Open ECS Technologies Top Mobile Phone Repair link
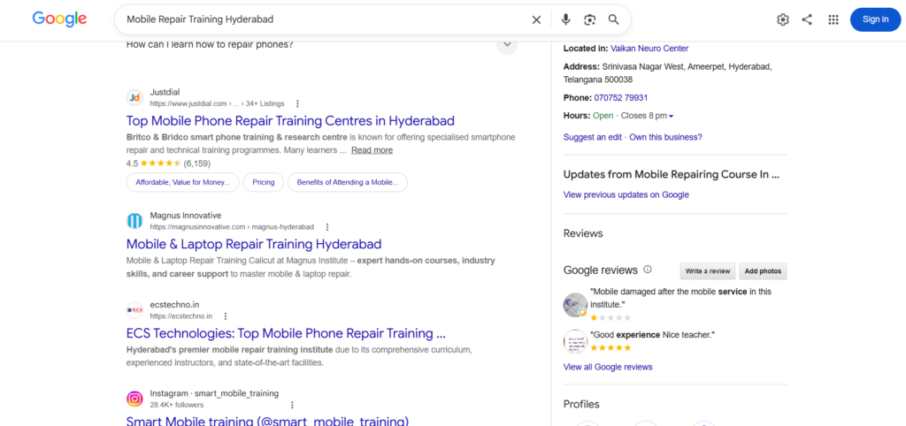 tap(286, 333)
